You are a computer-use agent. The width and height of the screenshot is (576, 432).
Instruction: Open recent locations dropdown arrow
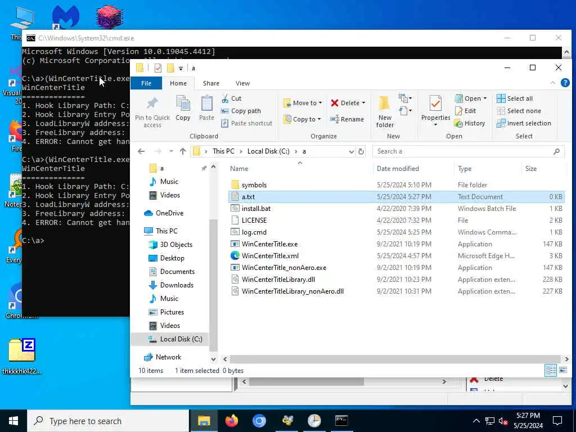171,151
